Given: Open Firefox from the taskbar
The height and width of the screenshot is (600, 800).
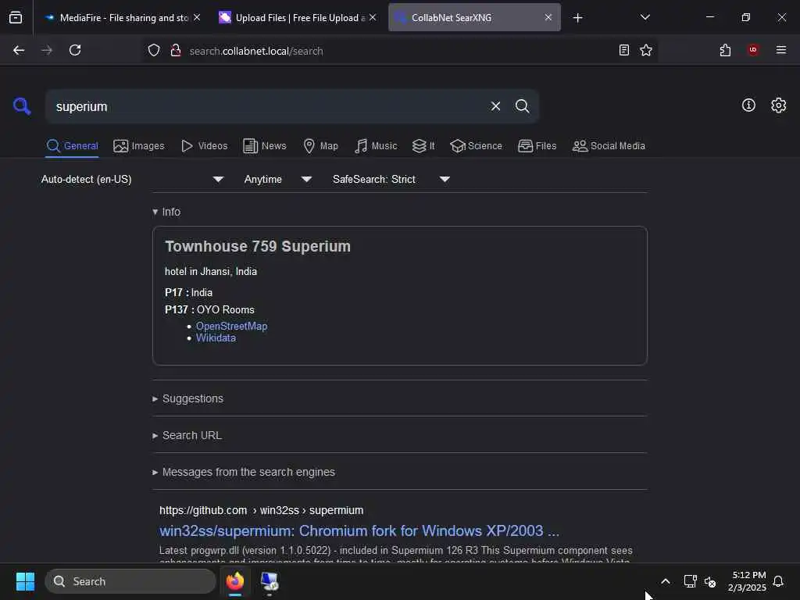Looking at the screenshot, I should coord(235,581).
